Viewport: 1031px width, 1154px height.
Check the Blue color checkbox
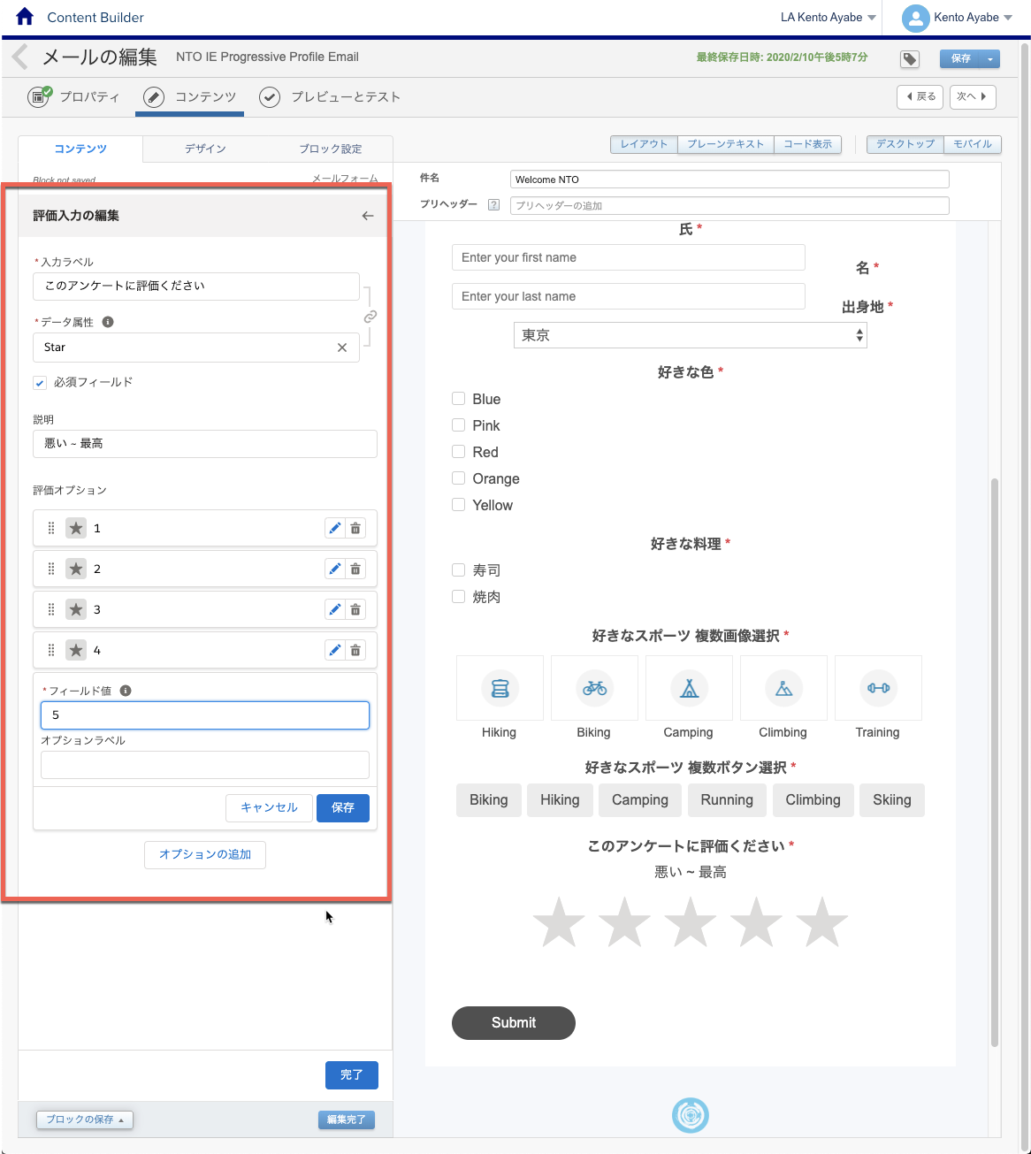tap(458, 399)
